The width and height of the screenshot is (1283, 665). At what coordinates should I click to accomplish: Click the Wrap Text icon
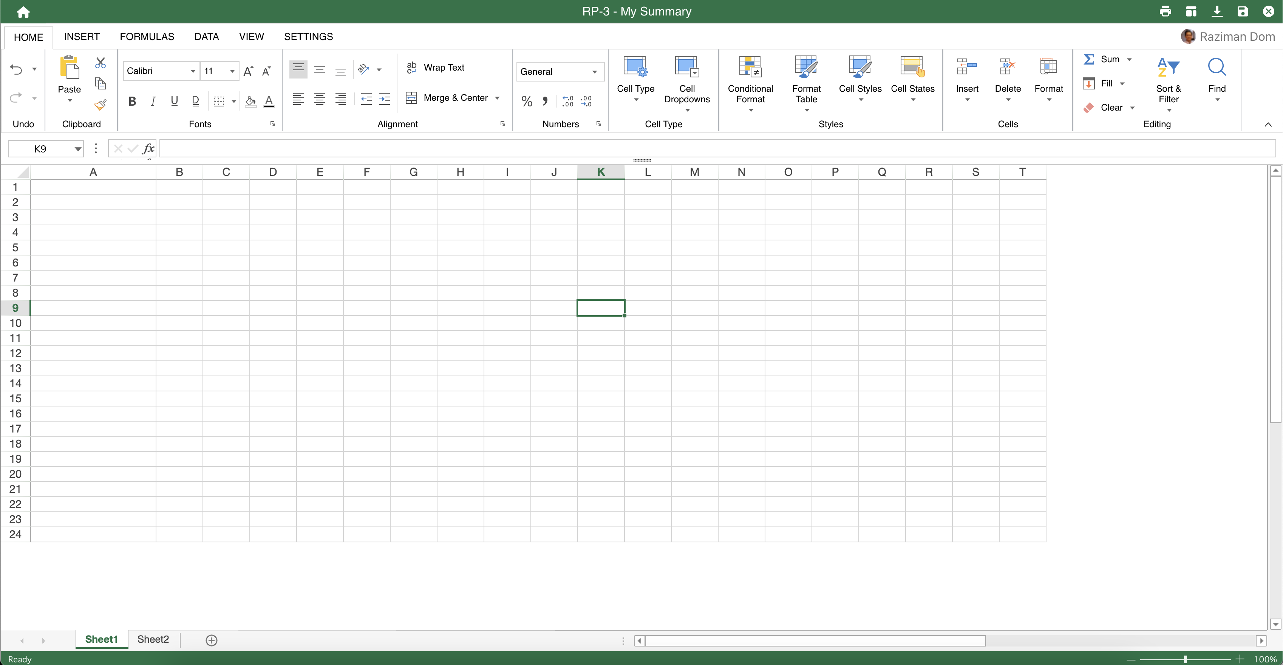tap(412, 68)
